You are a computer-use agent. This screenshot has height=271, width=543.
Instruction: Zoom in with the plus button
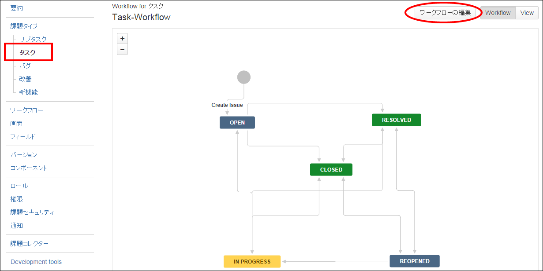coord(122,38)
